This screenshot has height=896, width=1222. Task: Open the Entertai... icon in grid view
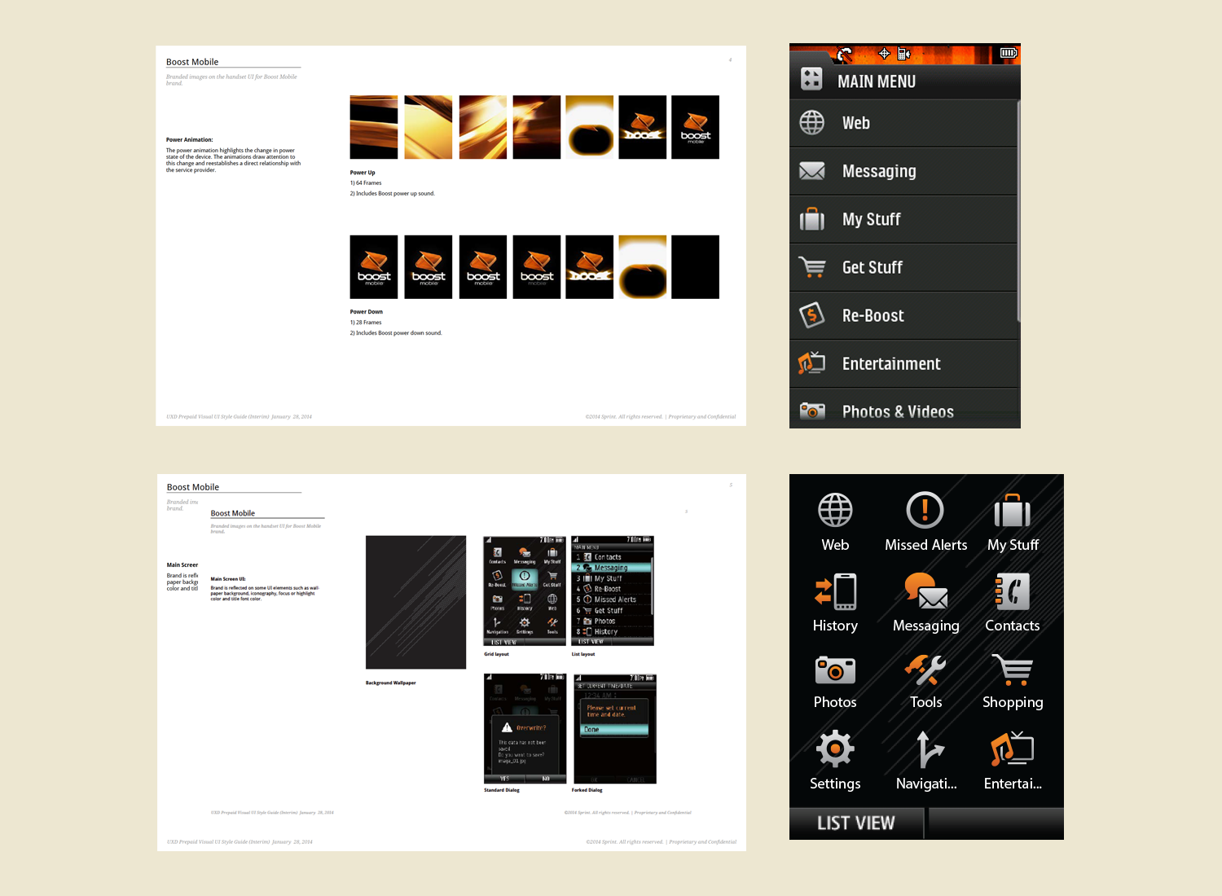[1013, 761]
